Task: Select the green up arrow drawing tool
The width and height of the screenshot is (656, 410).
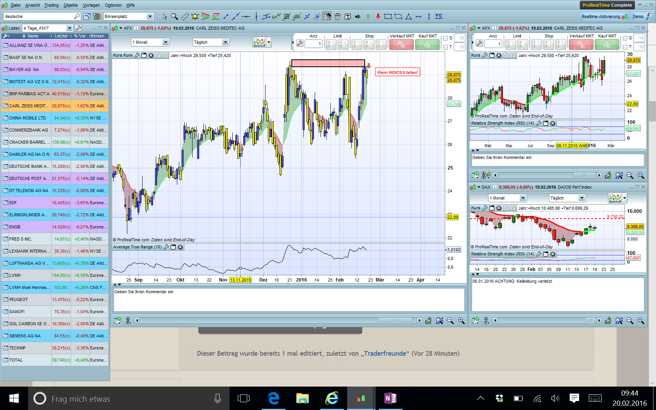Action: [368, 16]
